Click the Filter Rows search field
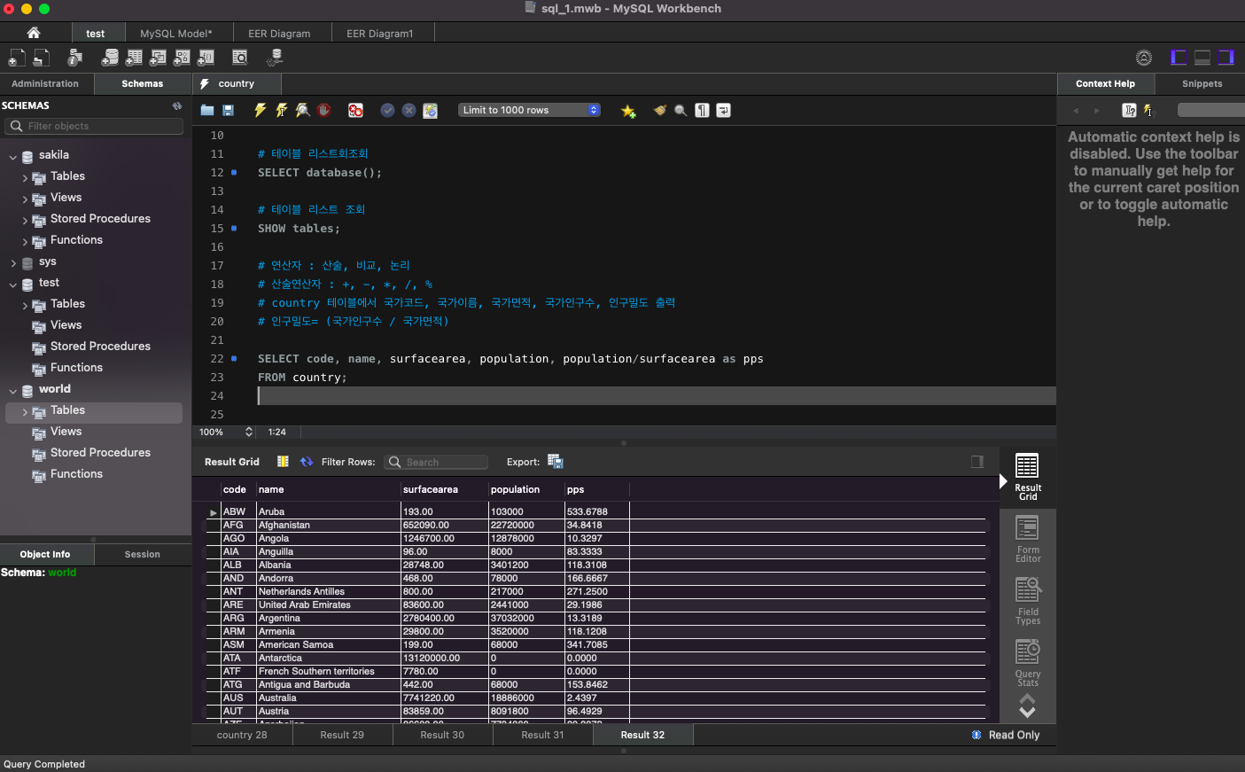The height and width of the screenshot is (772, 1245). click(x=437, y=462)
